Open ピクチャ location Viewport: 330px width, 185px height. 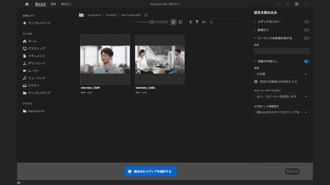(34, 85)
